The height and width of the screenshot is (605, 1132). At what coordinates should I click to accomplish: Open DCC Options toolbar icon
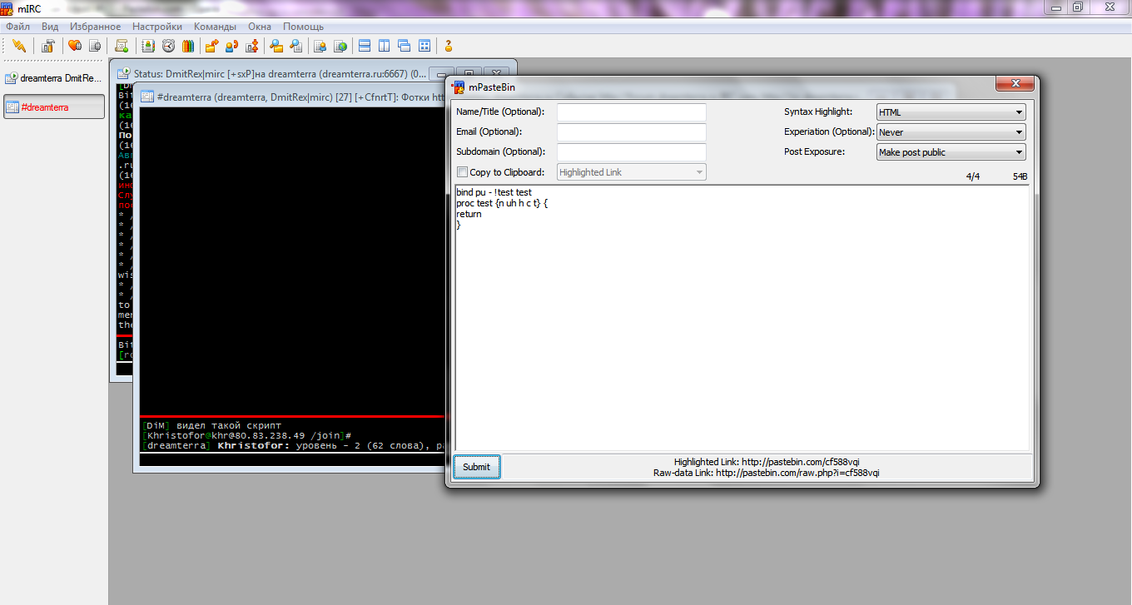click(252, 46)
